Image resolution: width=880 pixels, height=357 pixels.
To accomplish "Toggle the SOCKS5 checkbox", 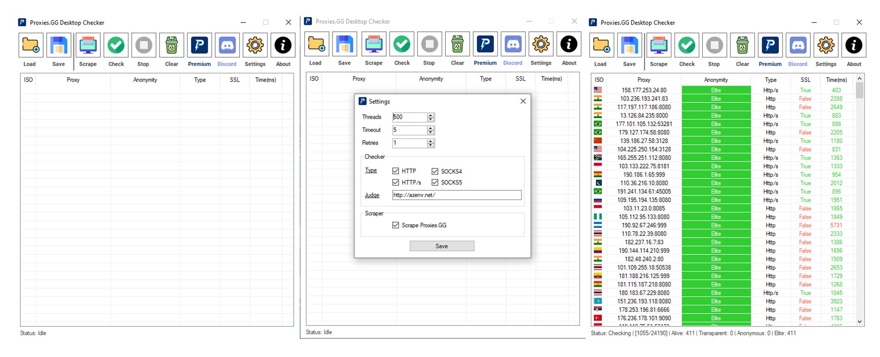I will [435, 182].
